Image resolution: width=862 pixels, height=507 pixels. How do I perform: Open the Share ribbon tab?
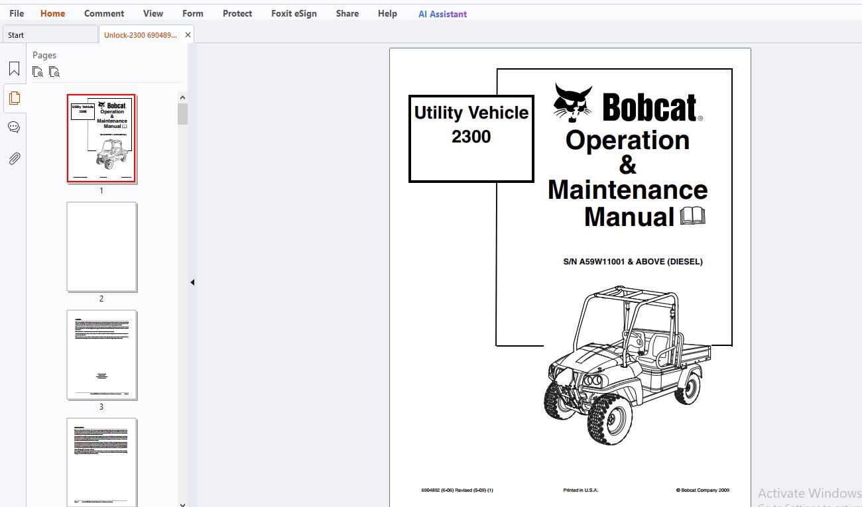347,13
